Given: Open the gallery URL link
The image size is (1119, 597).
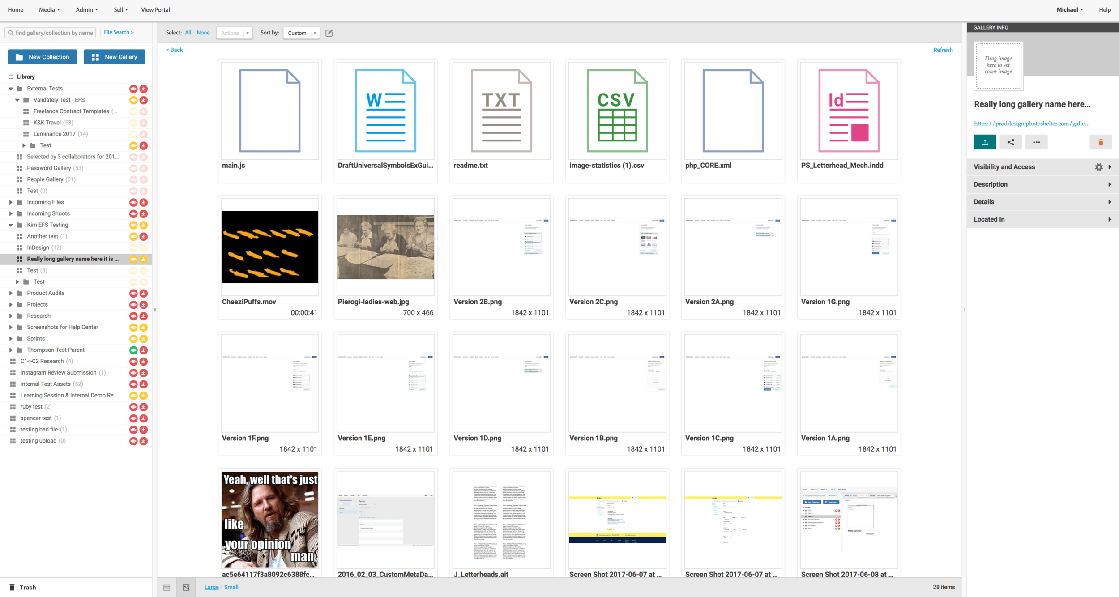Looking at the screenshot, I should tap(1032, 124).
